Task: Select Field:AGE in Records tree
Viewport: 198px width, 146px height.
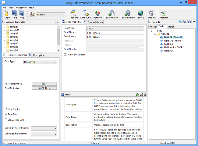Action: point(169,51)
